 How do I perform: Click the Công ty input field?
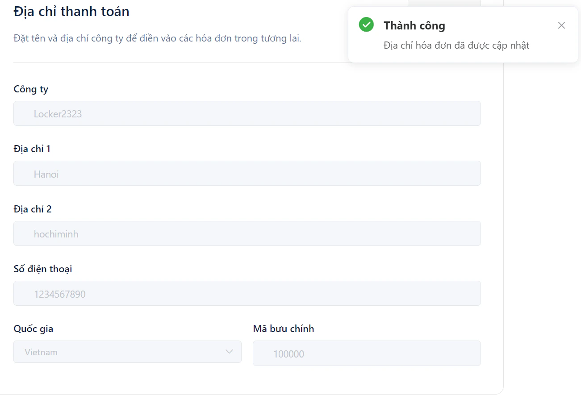pyautogui.click(x=247, y=113)
